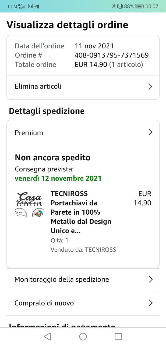The width and height of the screenshot is (166, 346).
Task: Tap the Android back navigation icon
Action: tap(48, 337)
